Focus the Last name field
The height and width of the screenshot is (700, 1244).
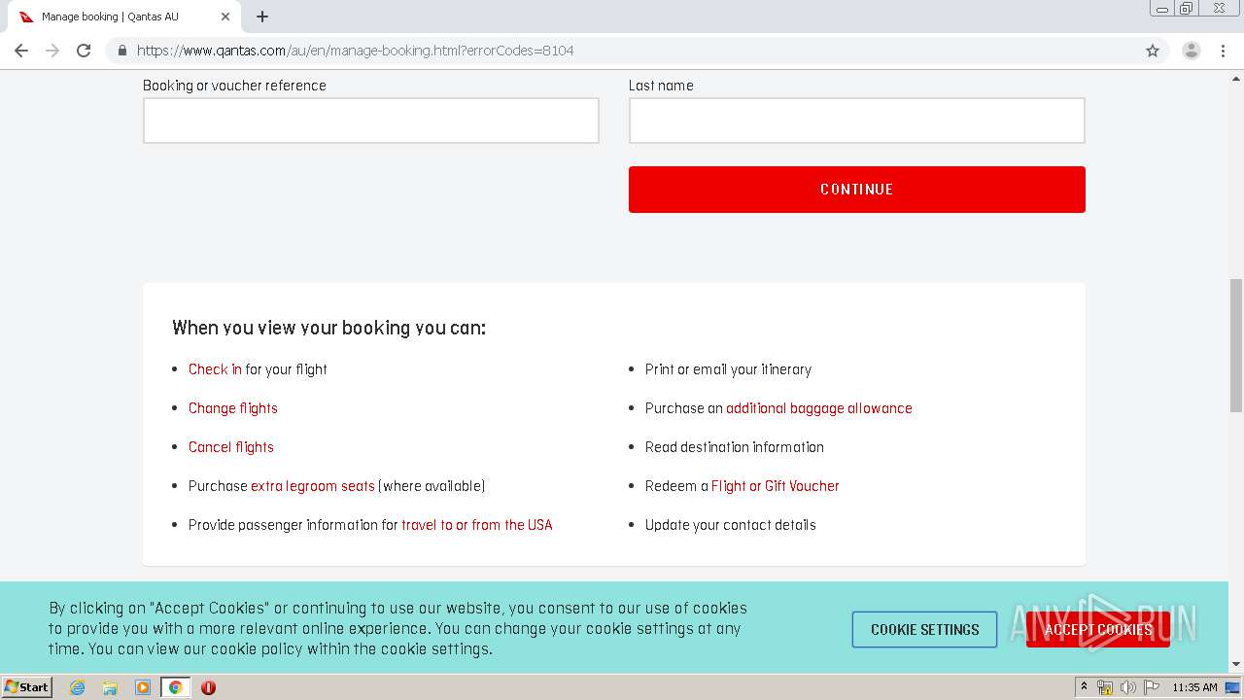pyautogui.click(x=857, y=121)
